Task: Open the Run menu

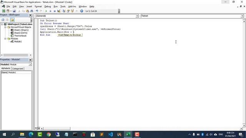Action: [x=55, y=7]
